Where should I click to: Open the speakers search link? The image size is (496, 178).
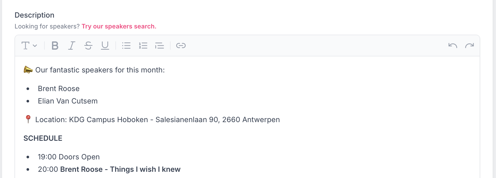119,26
